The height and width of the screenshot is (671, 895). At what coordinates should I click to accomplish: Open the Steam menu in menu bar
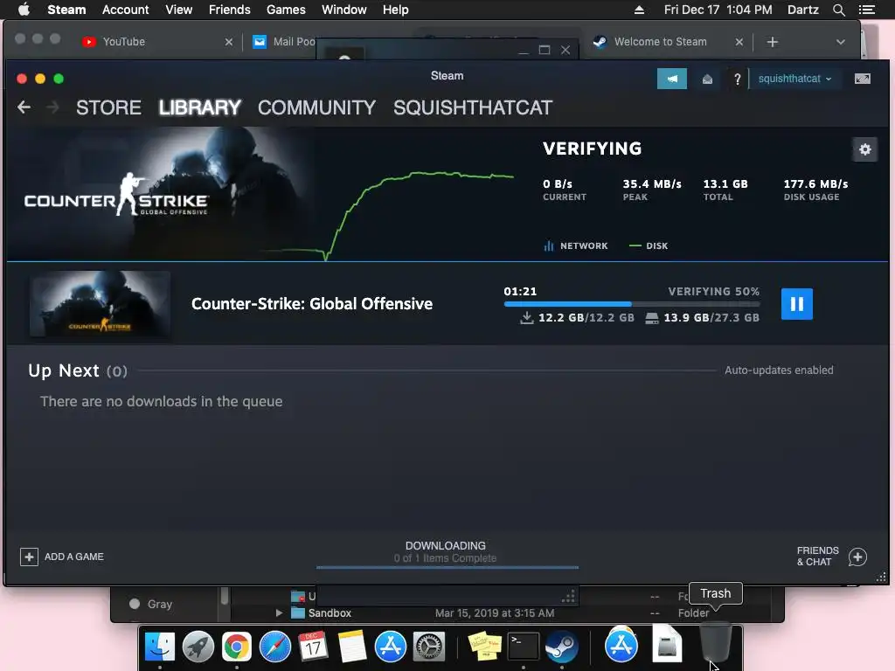[x=66, y=10]
